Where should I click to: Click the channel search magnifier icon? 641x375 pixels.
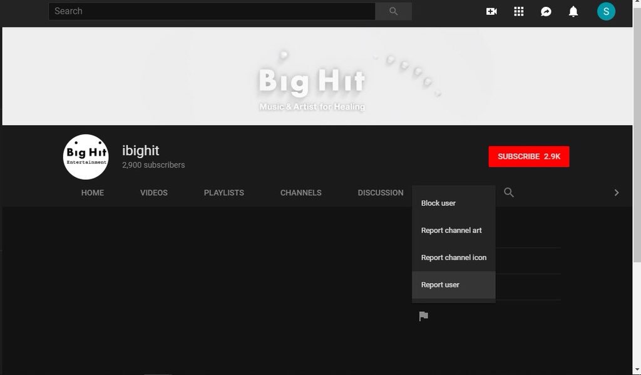pos(508,192)
